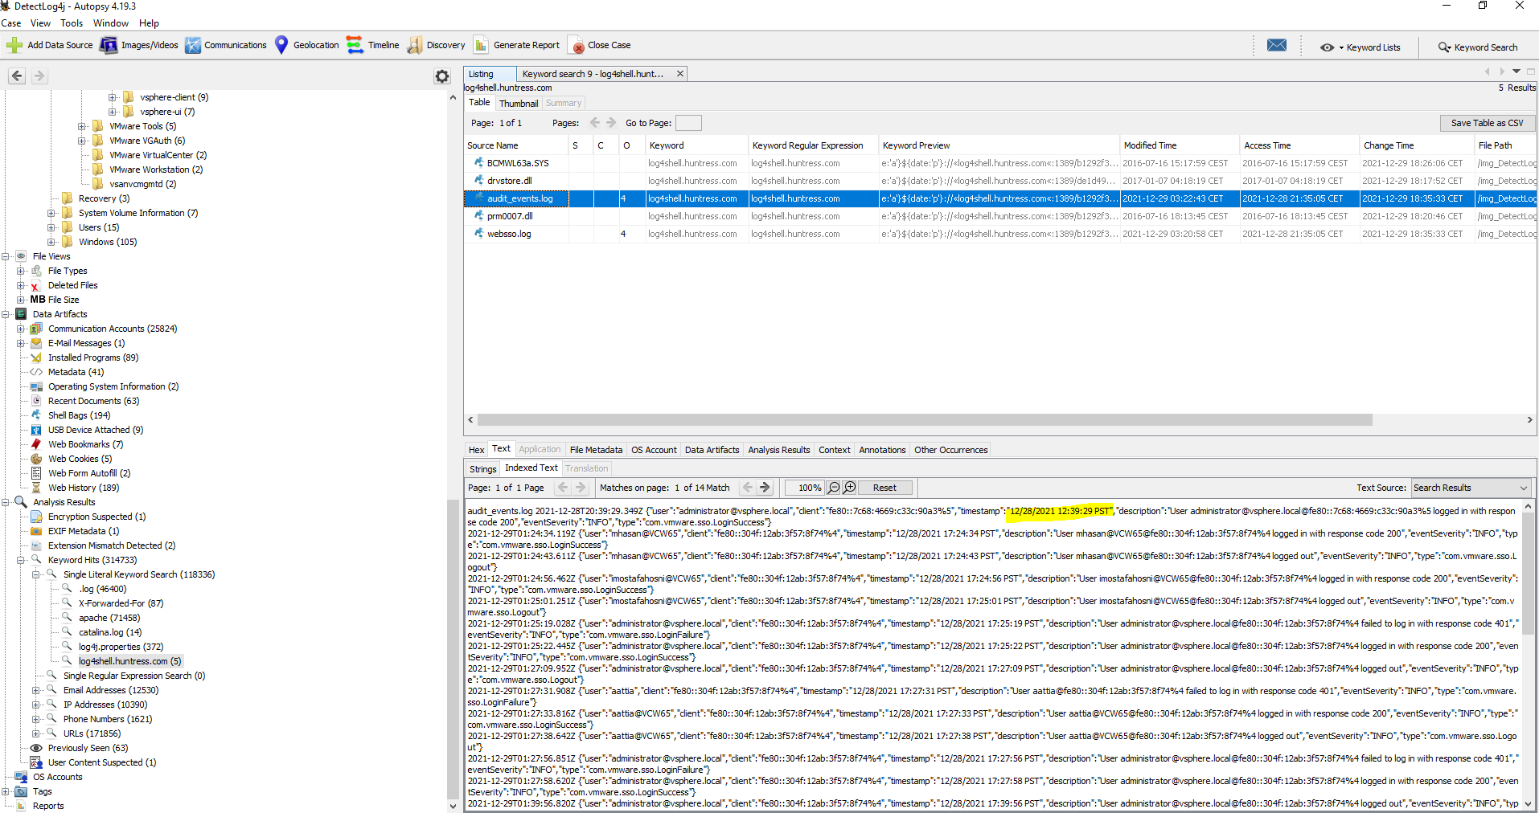1539x813 pixels.
Task: Expand the Communication Accounts node
Action: pos(21,329)
